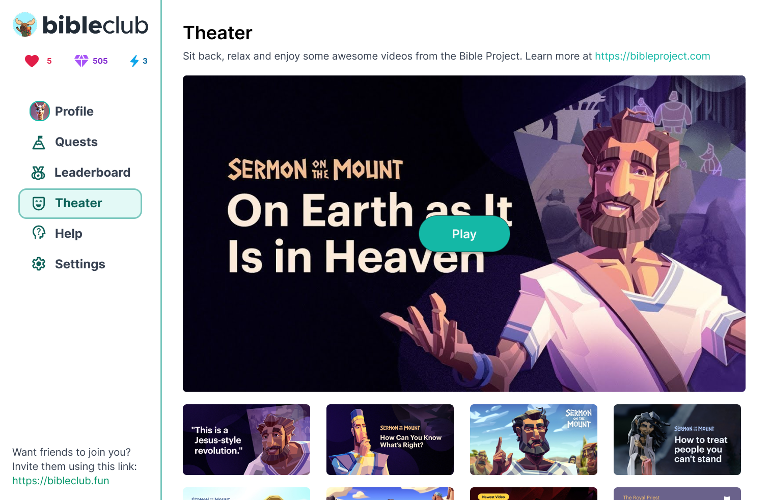Open the bibleproject.com link

pyautogui.click(x=652, y=56)
